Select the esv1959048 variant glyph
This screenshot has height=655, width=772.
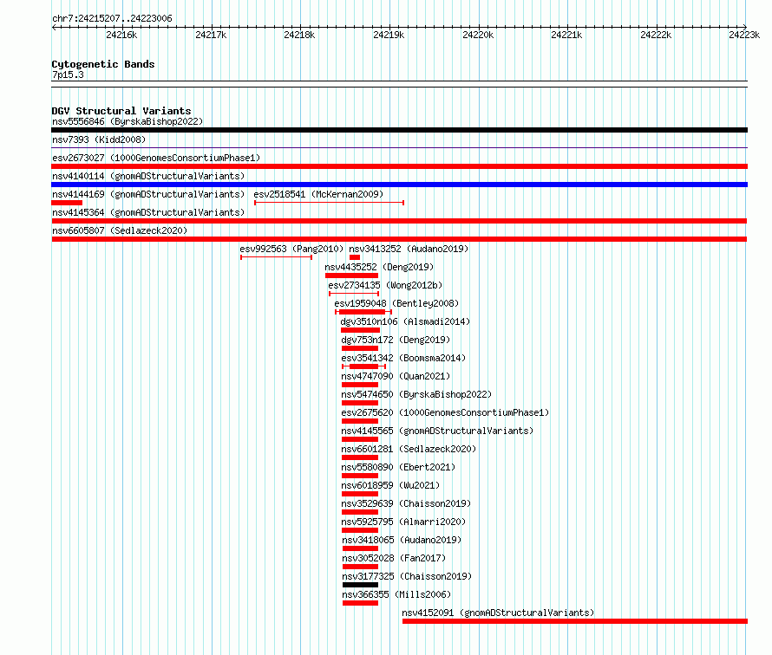click(x=363, y=312)
